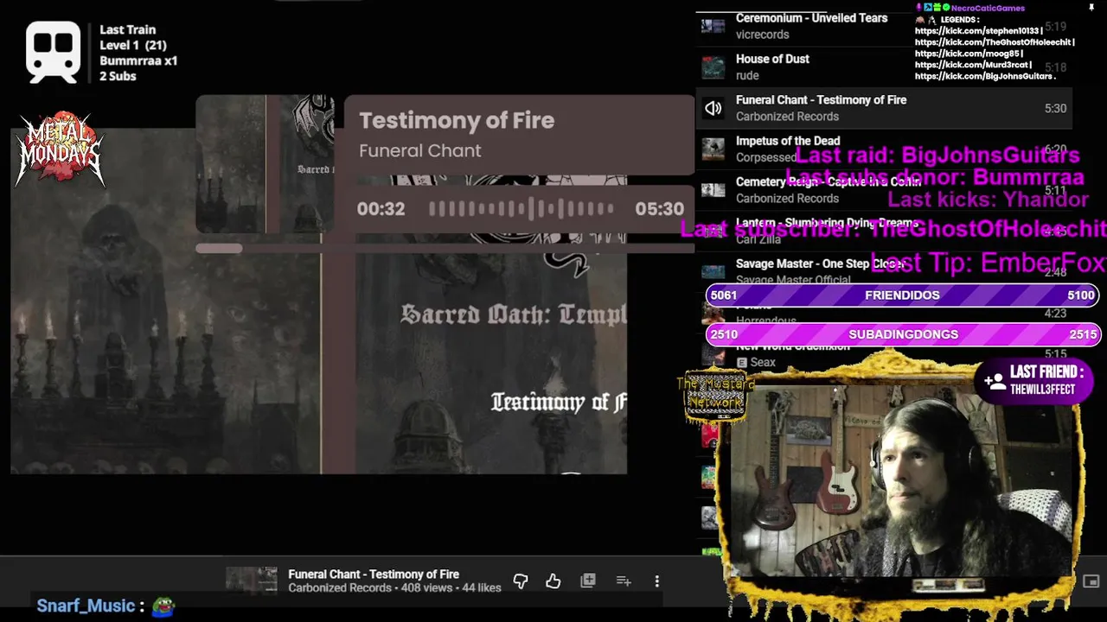
Task: Click the label icon beside Seax
Action: (x=741, y=362)
